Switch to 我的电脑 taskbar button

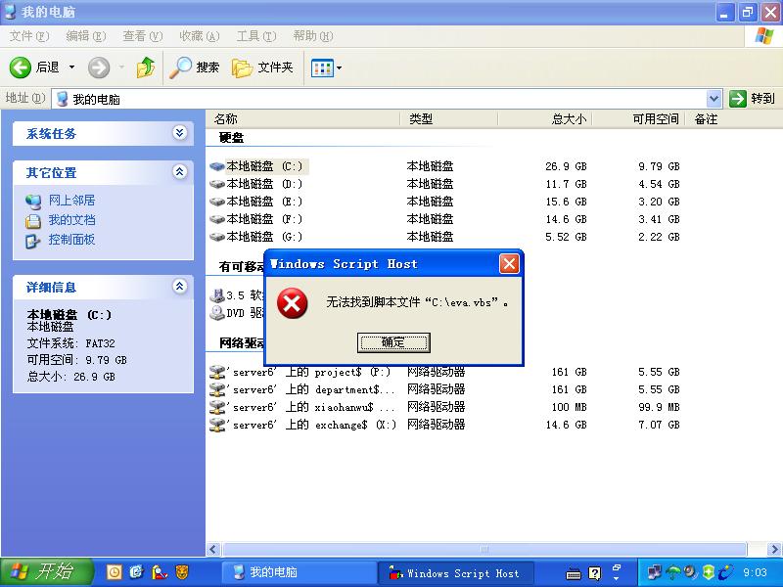(299, 572)
